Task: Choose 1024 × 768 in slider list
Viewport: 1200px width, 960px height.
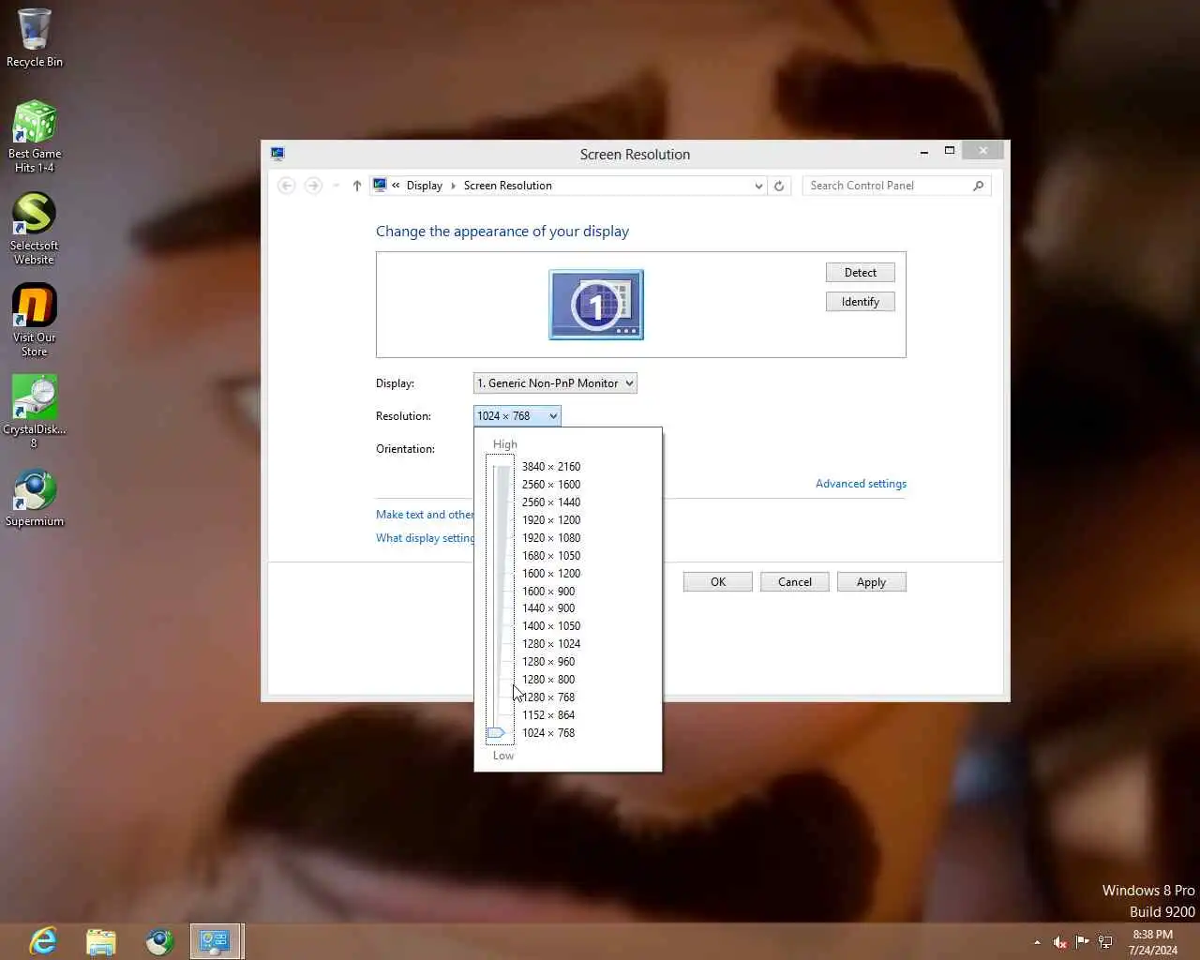Action: pos(548,733)
